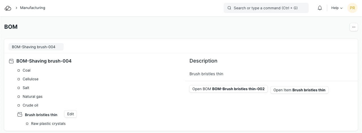Expand the Help dropdown
This screenshot has height=133, width=362.
337,8
